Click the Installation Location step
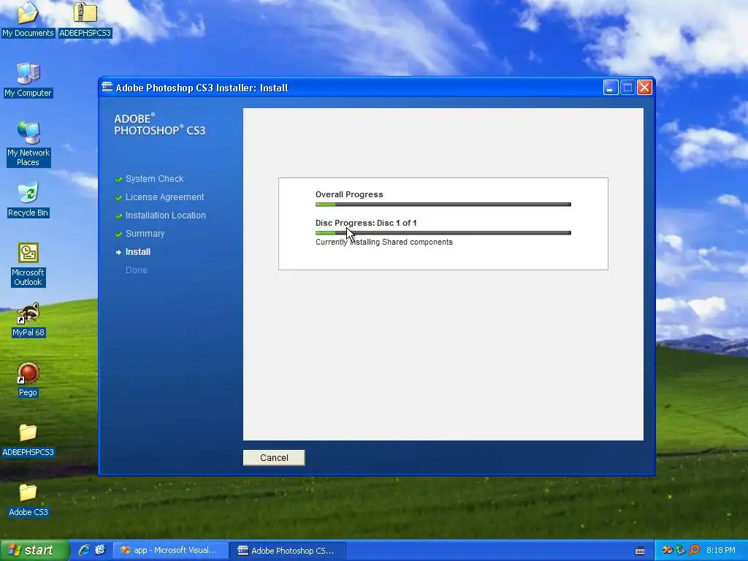Viewport: 748px width, 561px height. [166, 215]
